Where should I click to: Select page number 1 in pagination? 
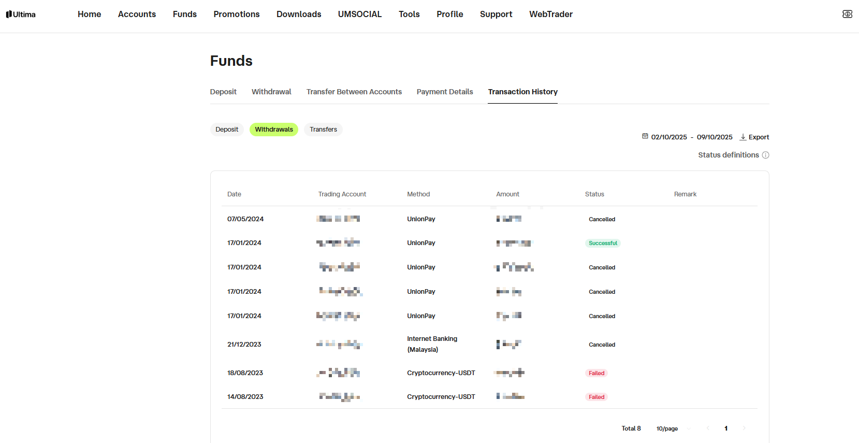[x=726, y=428]
